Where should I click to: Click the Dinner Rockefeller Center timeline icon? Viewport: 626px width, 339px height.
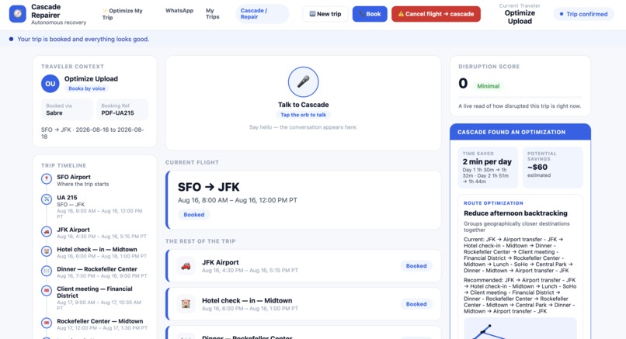[x=47, y=271]
